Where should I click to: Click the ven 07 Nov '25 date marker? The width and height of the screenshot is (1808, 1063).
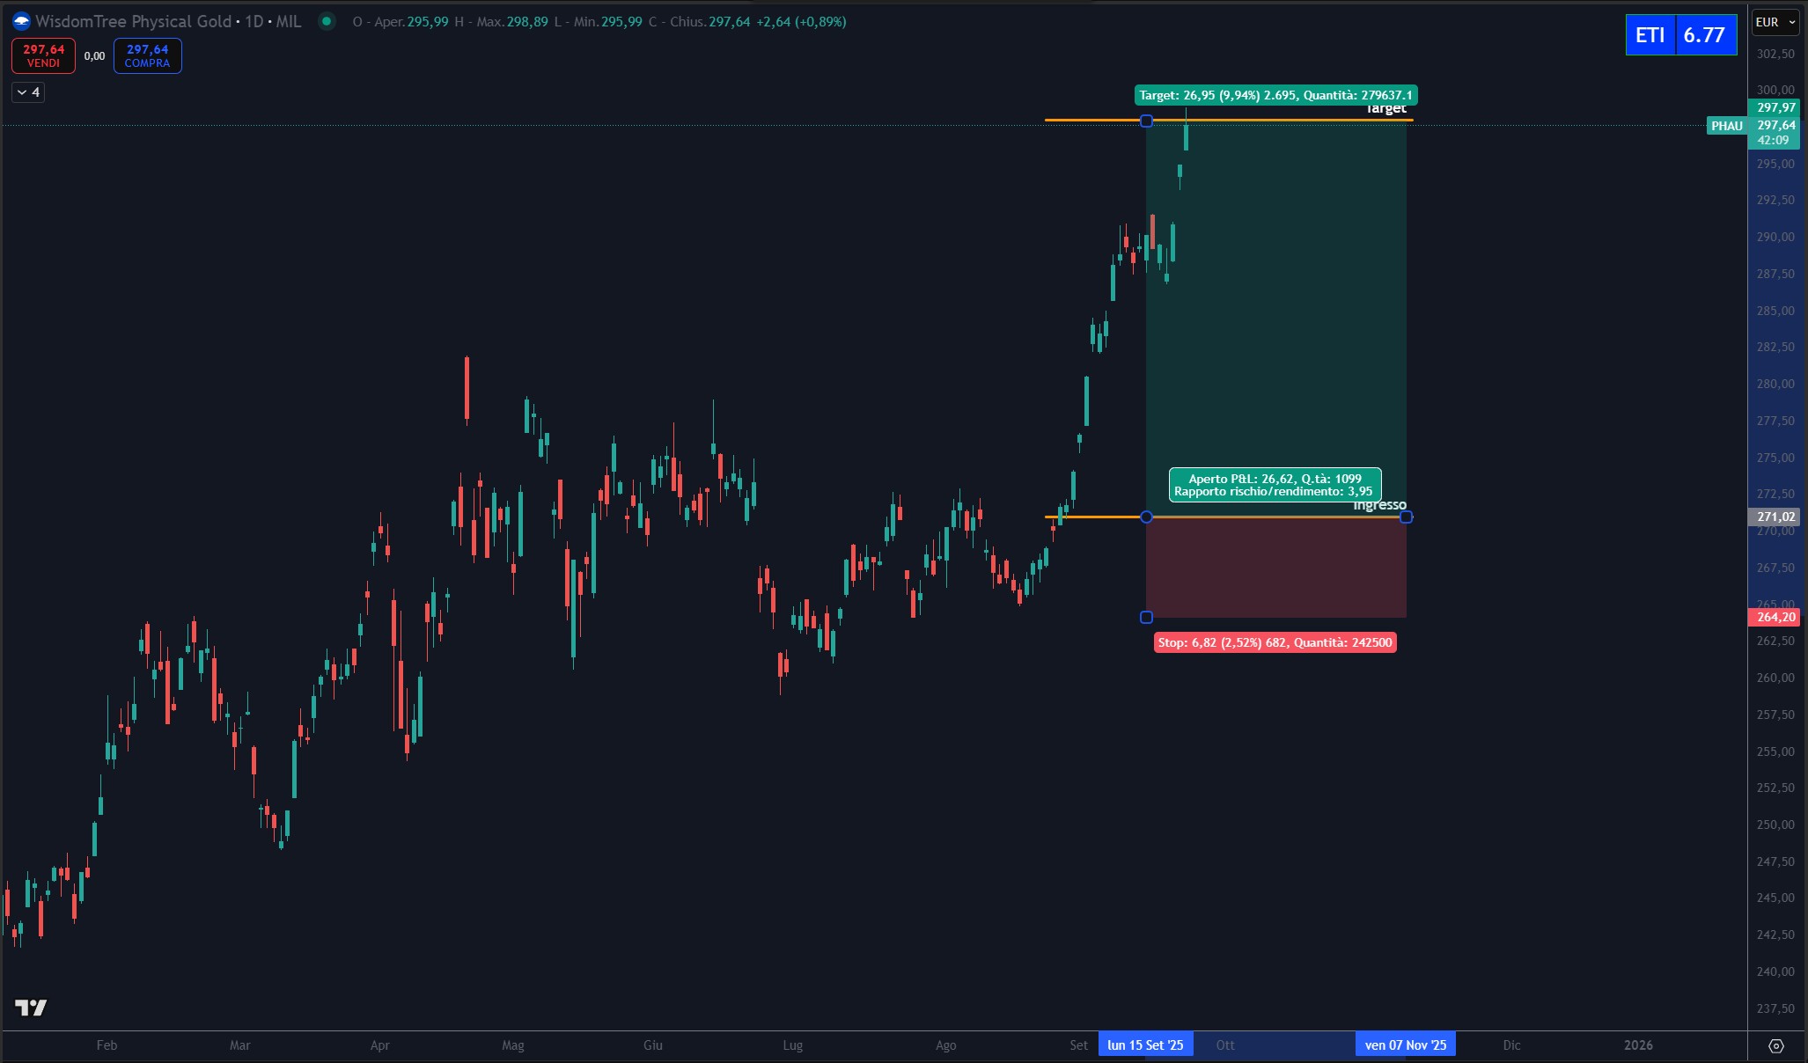tap(1405, 1045)
